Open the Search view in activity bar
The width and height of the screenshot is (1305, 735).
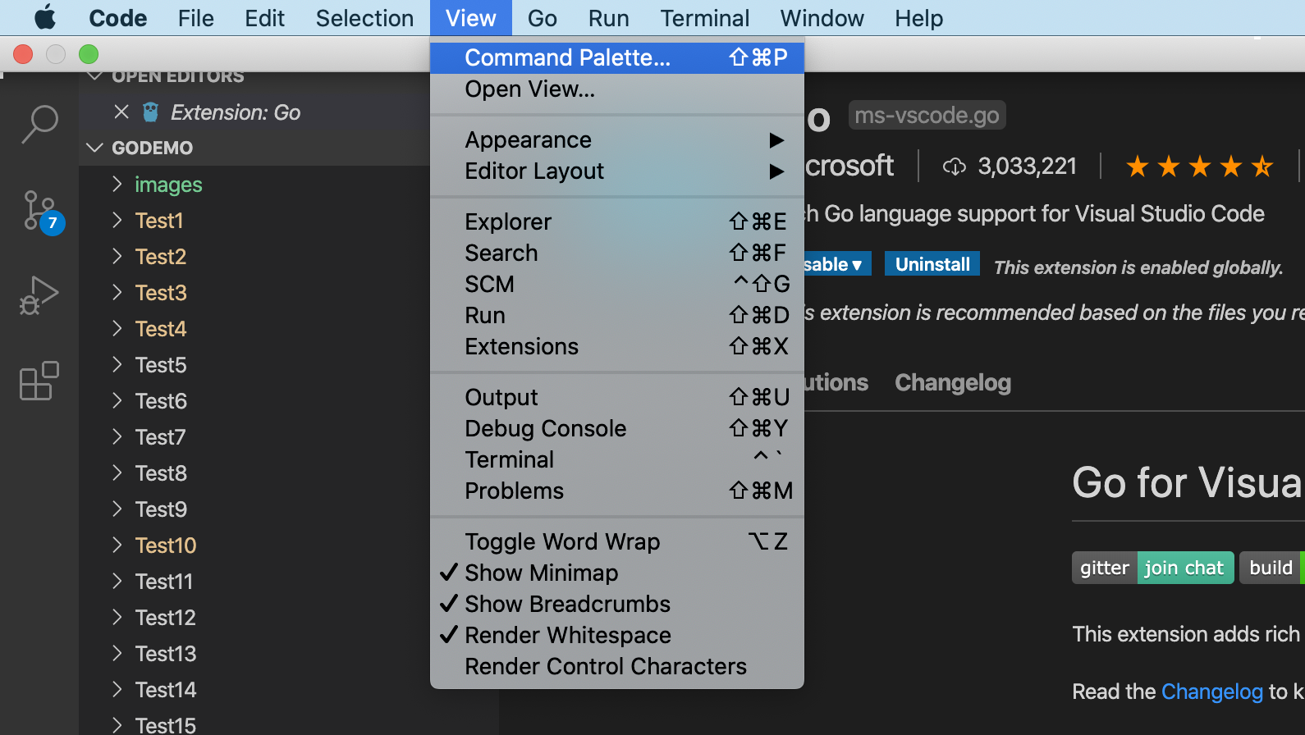39,124
